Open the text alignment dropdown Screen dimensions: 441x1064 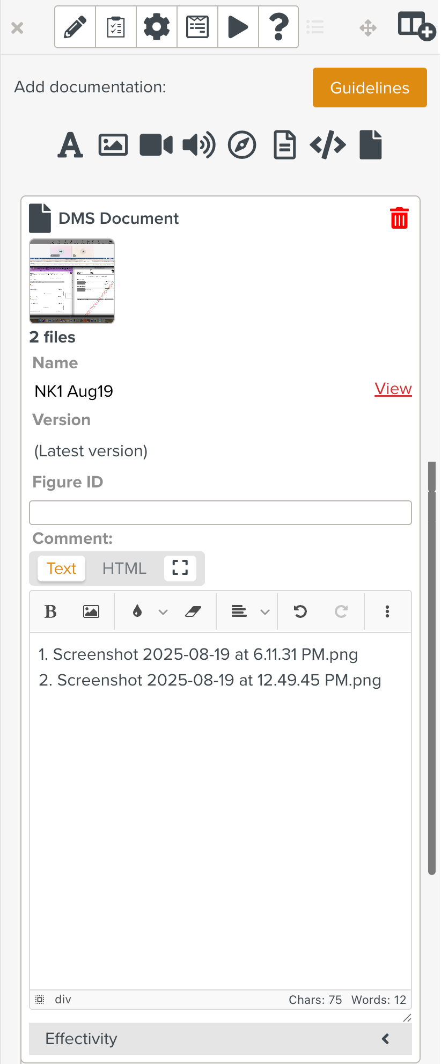click(264, 612)
